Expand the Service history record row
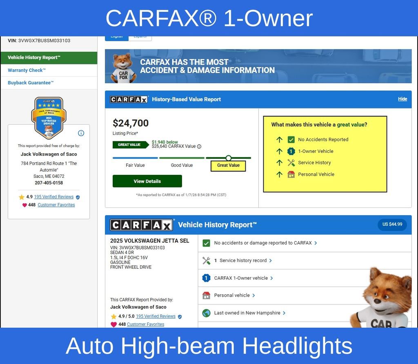 (243, 260)
